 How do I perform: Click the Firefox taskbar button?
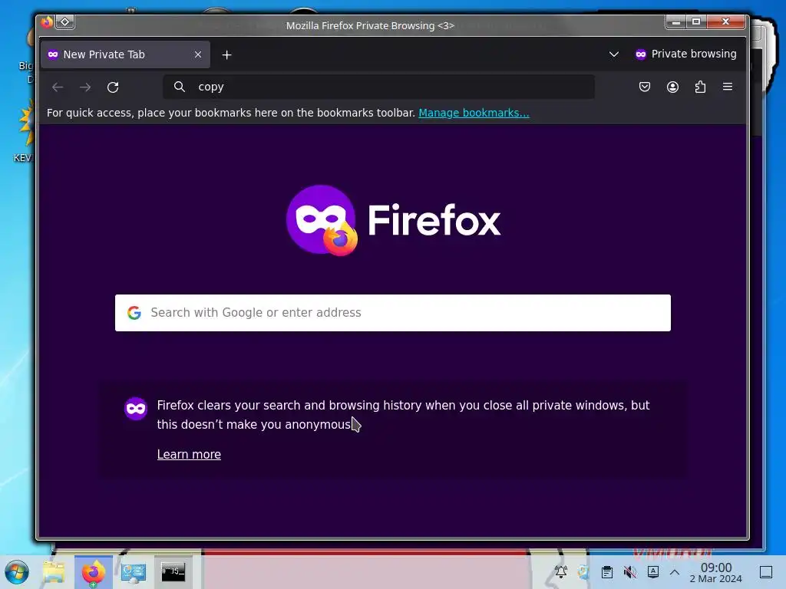(x=94, y=572)
